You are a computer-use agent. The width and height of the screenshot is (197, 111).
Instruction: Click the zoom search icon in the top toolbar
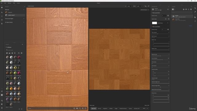pyautogui.click(x=146, y=6)
